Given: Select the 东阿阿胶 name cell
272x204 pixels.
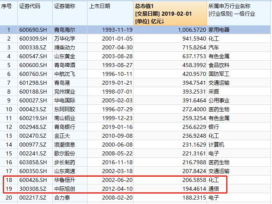Looking at the screenshot, I should pyautogui.click(x=70, y=109).
